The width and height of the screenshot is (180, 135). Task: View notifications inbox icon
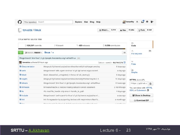pos(142,21)
